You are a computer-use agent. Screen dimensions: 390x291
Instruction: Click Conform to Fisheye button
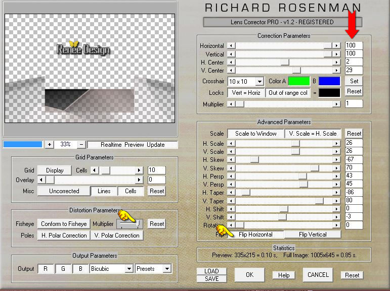pos(64,224)
